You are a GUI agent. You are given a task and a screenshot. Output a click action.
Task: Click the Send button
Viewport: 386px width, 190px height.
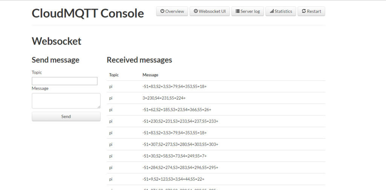pyautogui.click(x=66, y=116)
